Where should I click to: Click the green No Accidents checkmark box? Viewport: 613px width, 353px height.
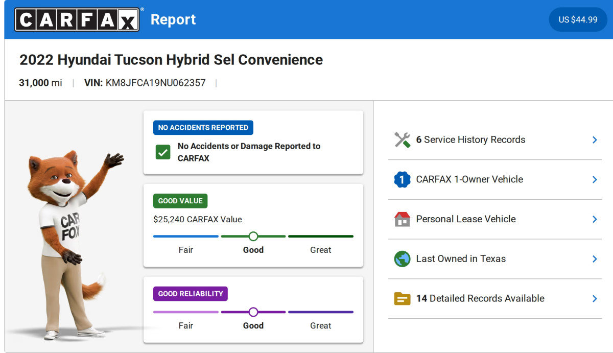(163, 152)
